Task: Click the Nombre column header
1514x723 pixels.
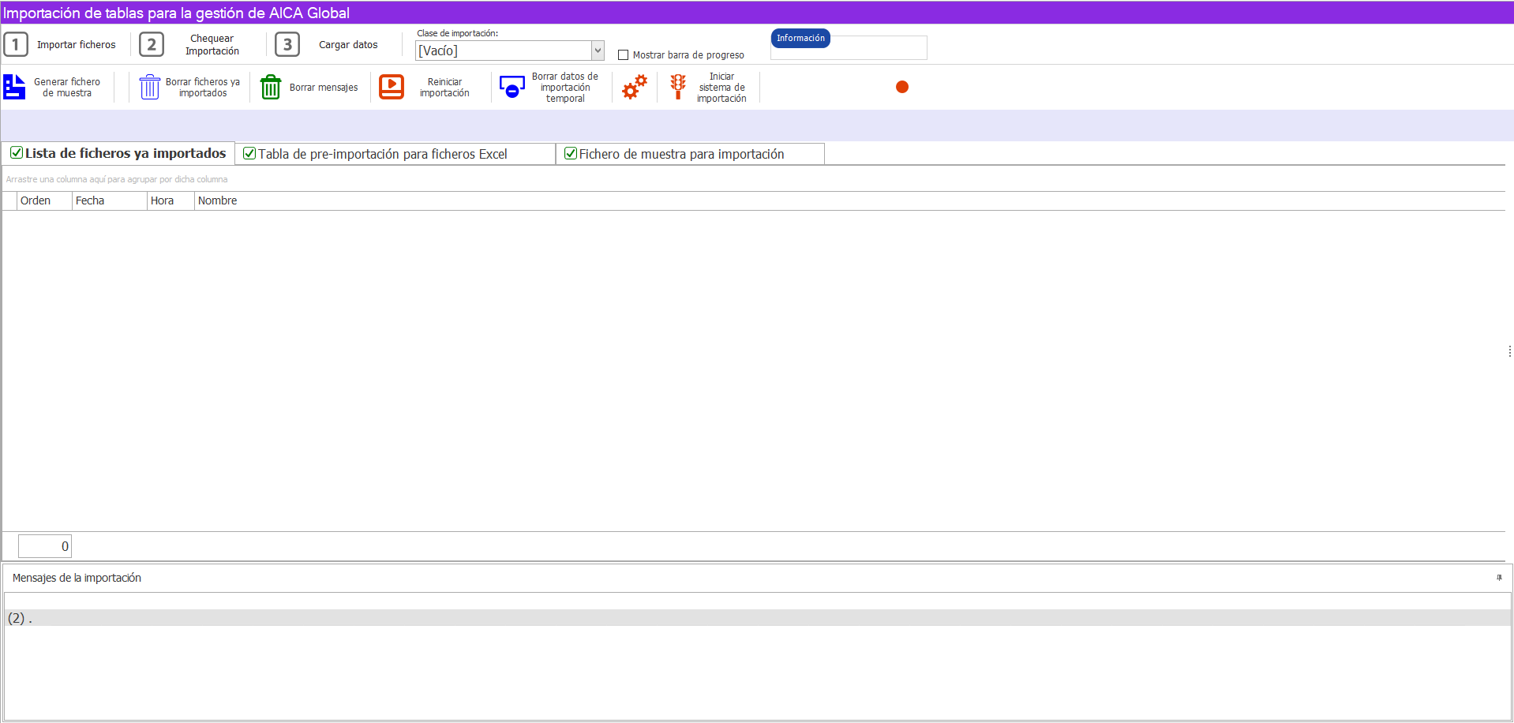Action: tap(217, 200)
